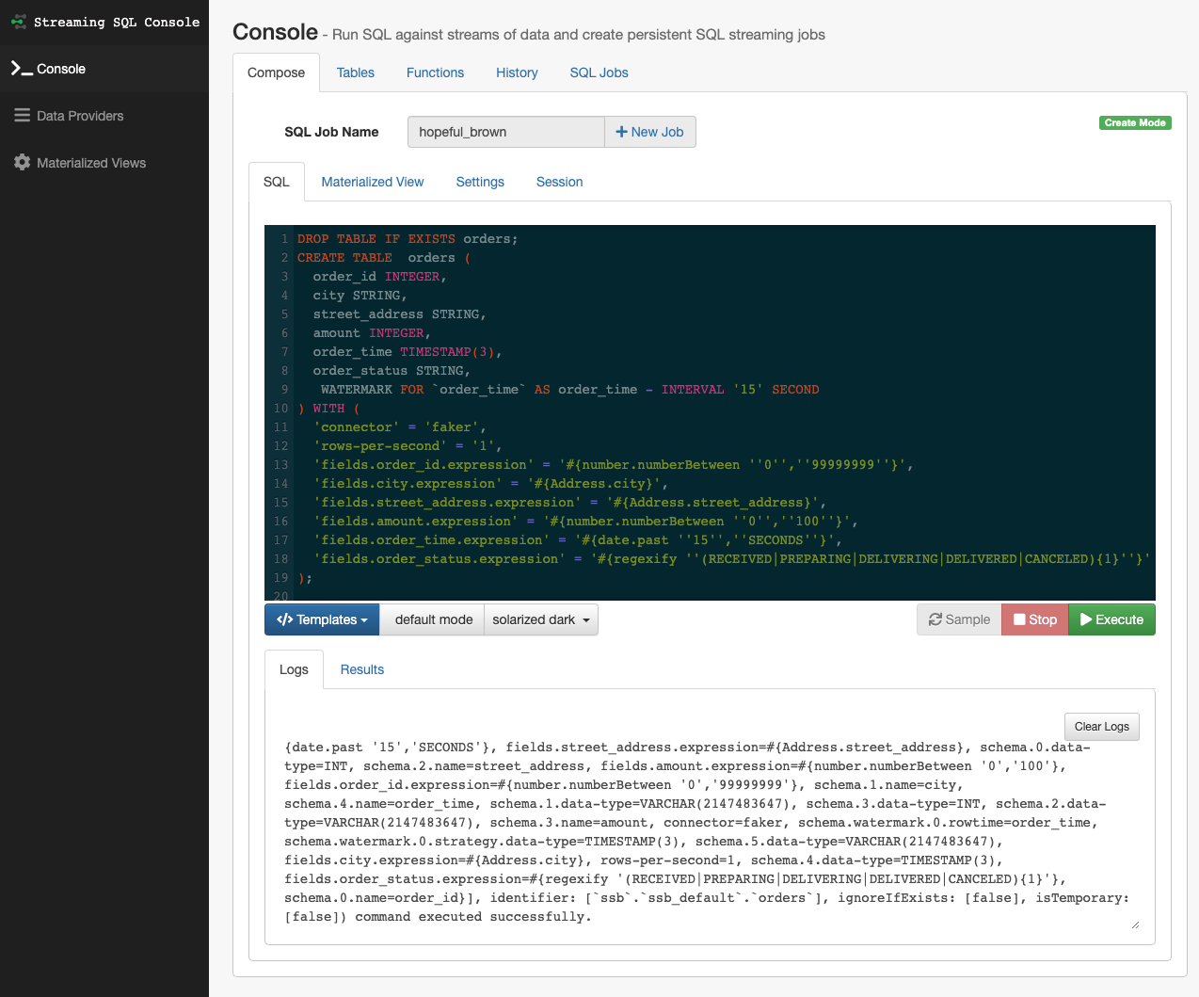Screen dimensions: 1199x997
Task: Open the Session settings tab
Action: point(559,182)
